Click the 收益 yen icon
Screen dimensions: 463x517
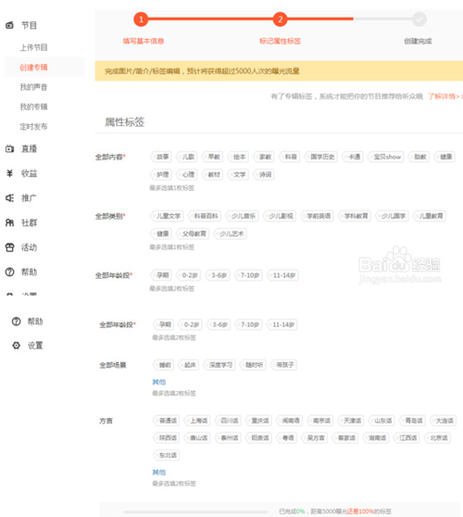9,173
